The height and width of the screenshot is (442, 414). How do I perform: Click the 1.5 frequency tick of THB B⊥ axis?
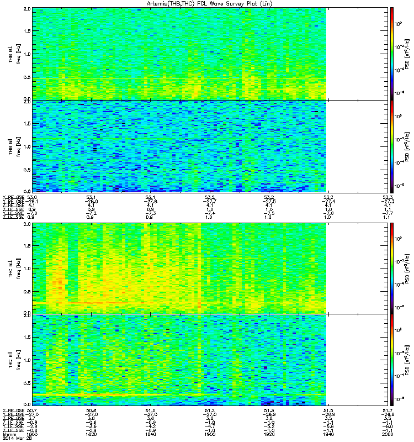[x=27, y=31]
